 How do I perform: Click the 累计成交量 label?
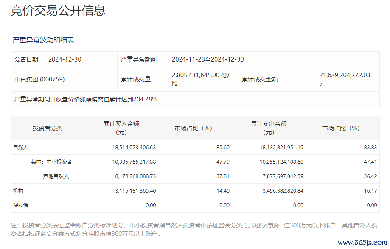136,79
